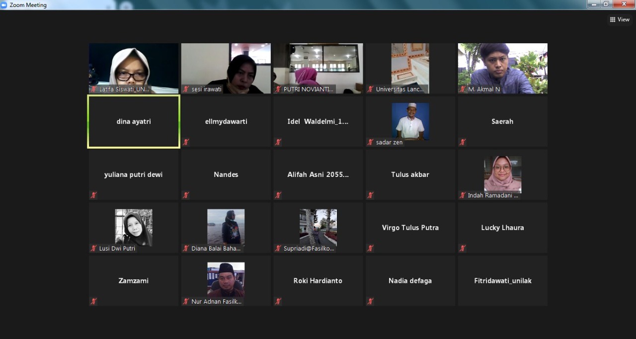The width and height of the screenshot is (636, 339).
Task: Click muted mic icon on Lucky Lhaura tile
Action: (x=463, y=248)
